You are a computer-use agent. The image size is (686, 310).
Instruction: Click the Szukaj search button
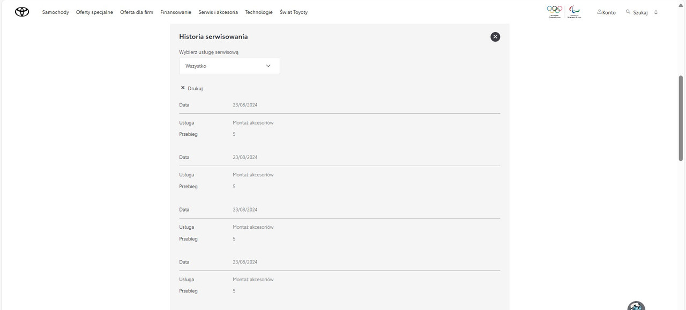click(637, 12)
